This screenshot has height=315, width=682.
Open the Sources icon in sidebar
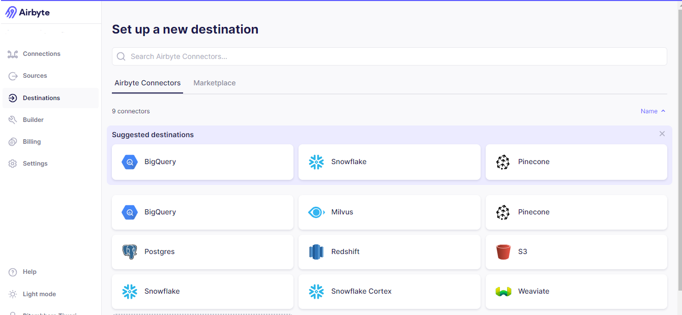pos(13,76)
